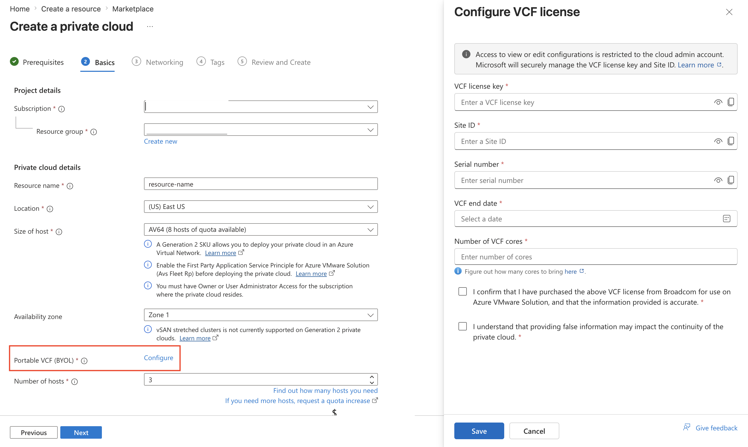Navigate to Marketplace breadcrumb
Viewport: 748px width, 447px height.
[133, 9]
